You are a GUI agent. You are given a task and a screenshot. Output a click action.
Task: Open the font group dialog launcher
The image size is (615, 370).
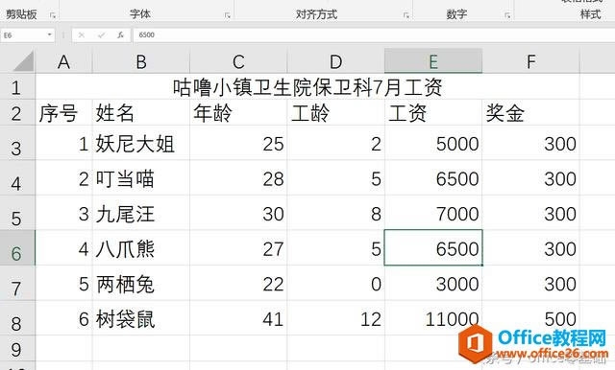(x=227, y=15)
